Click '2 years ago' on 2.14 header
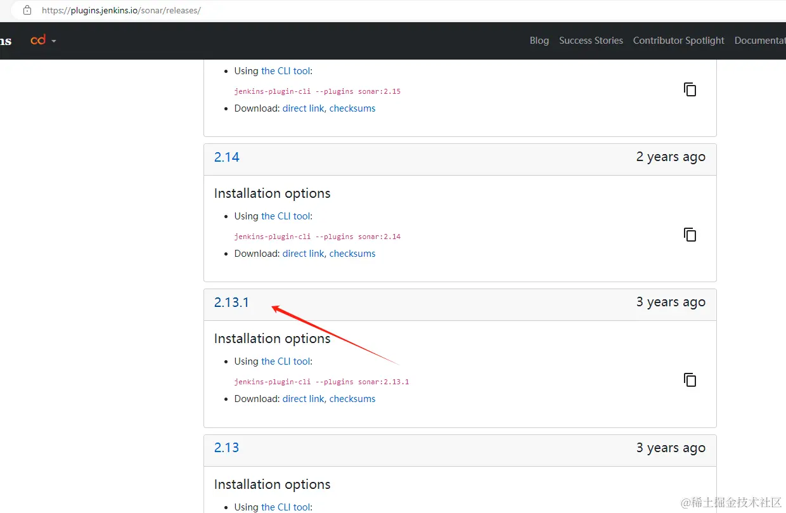Screen dimensions: 786x513 pos(671,157)
